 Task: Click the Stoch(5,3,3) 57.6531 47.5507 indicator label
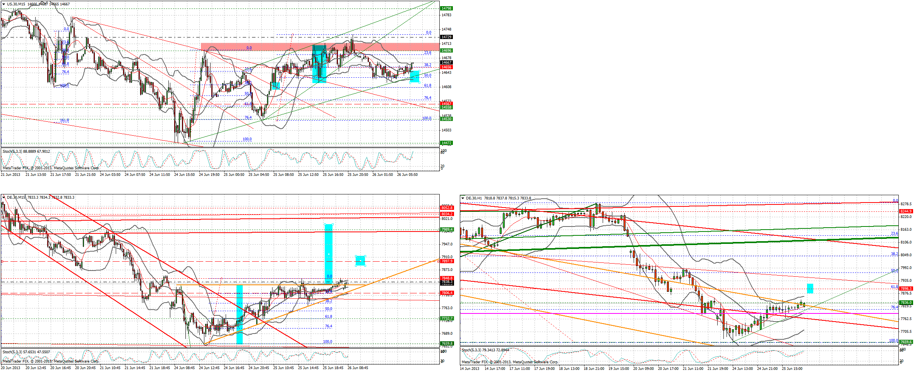click(26, 352)
